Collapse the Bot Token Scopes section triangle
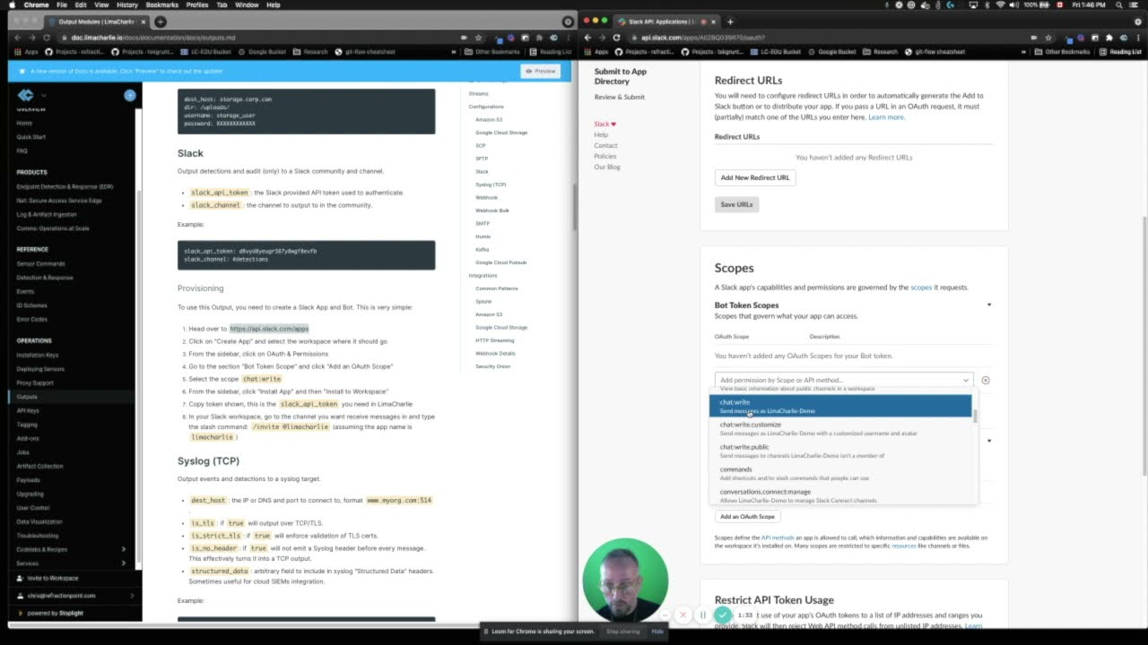 989,305
